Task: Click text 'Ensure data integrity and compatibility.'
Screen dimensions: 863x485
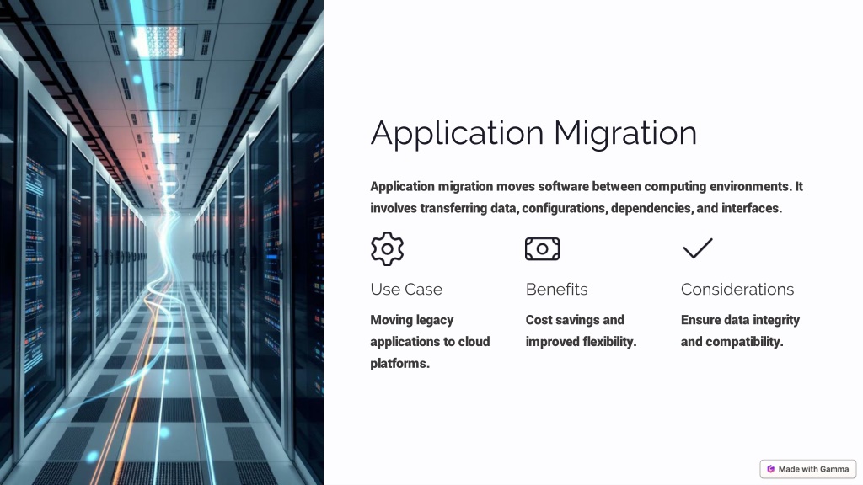Action: pyautogui.click(x=740, y=330)
